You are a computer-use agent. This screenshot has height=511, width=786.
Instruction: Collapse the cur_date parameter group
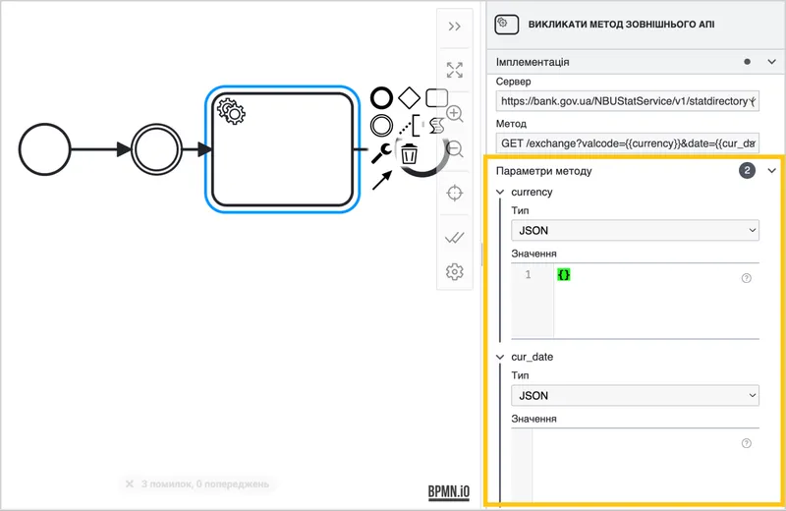pyautogui.click(x=500, y=357)
